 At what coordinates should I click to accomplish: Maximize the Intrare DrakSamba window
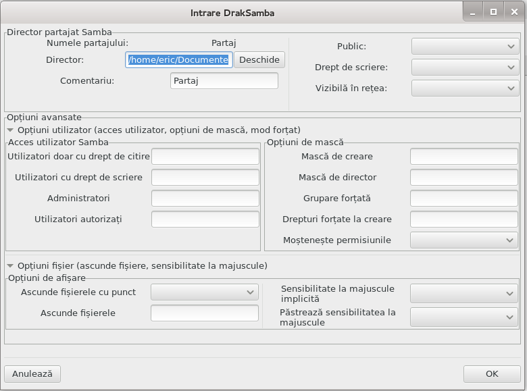[493, 12]
